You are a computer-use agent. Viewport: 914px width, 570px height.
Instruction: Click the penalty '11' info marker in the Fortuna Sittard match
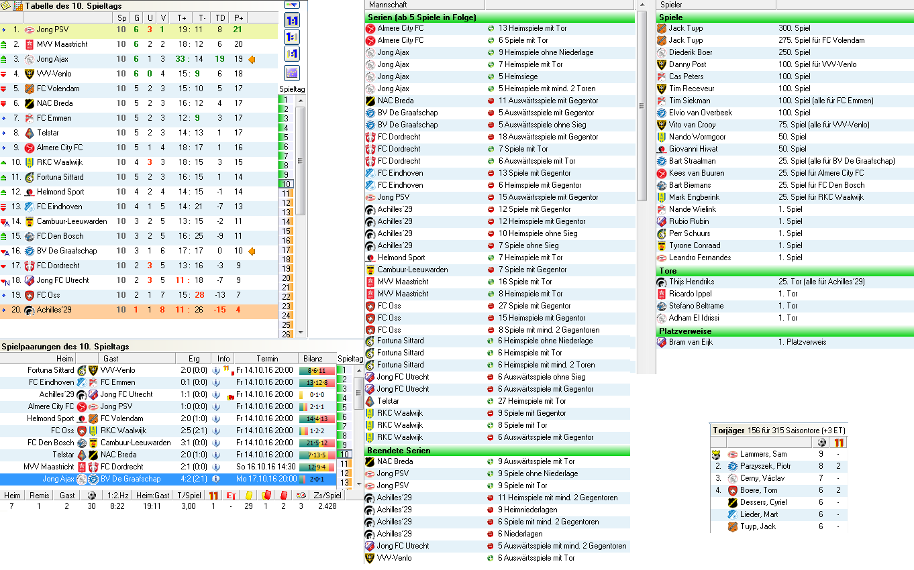coord(226,368)
